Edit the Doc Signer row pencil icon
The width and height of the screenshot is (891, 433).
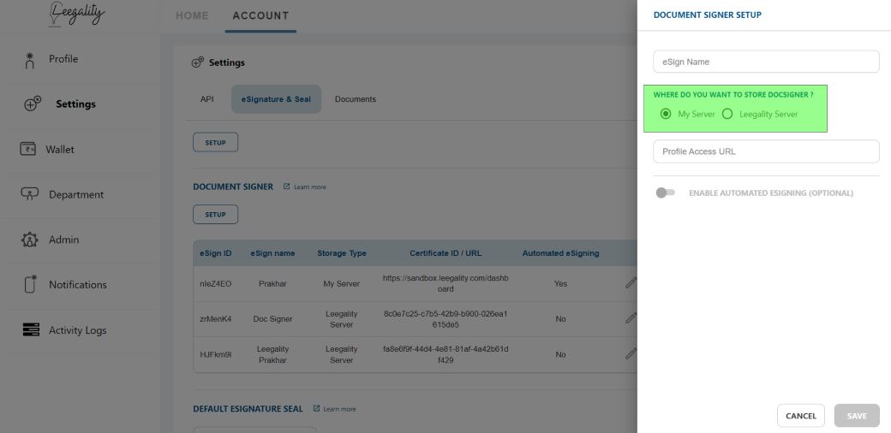click(x=631, y=318)
